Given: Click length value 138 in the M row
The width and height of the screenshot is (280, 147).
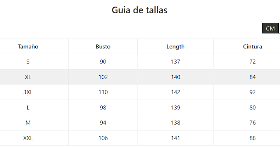Looking at the screenshot, I should pyautogui.click(x=176, y=123).
